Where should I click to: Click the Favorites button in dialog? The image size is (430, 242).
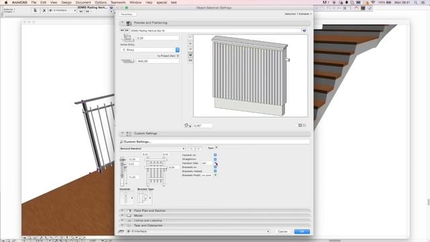coord(127,14)
